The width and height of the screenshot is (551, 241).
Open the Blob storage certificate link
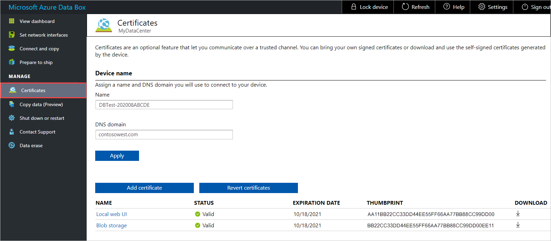111,226
